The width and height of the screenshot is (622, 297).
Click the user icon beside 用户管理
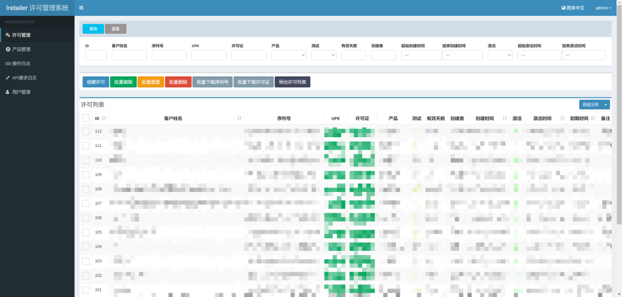pos(7,92)
